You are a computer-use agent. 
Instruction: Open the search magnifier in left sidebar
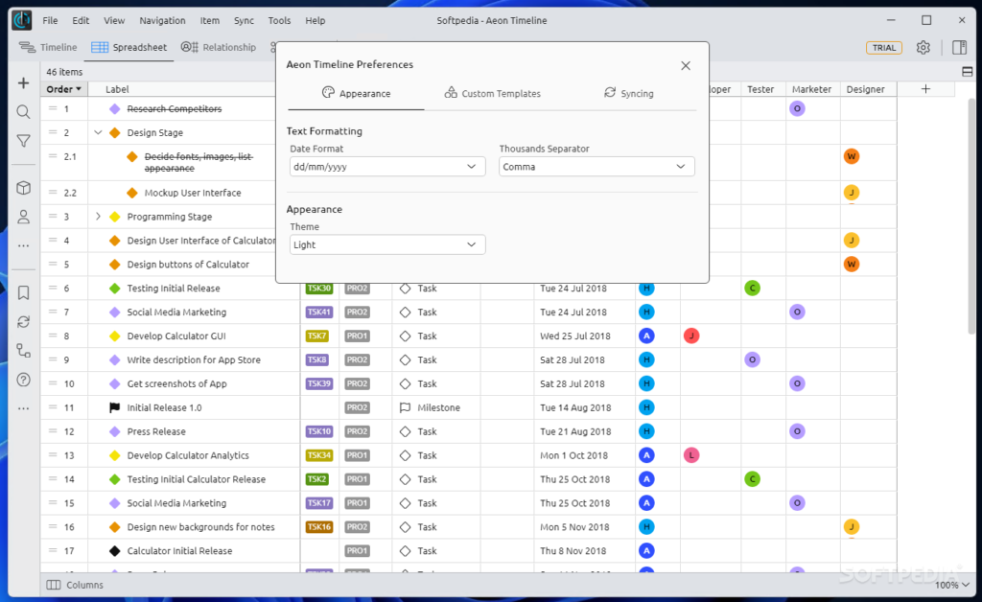click(x=23, y=112)
